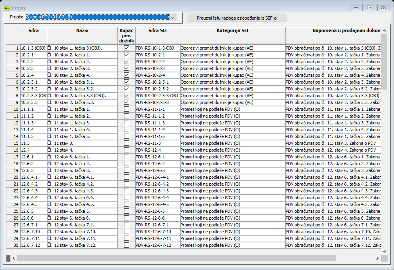
Task: Enable Kupac por. dužnik for 11.1.1
Action: coord(126,109)
